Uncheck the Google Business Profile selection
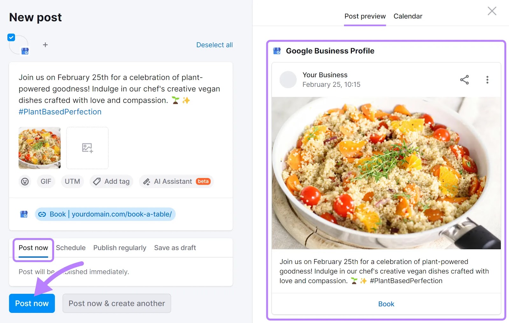This screenshot has width=509, height=323. click(11, 37)
